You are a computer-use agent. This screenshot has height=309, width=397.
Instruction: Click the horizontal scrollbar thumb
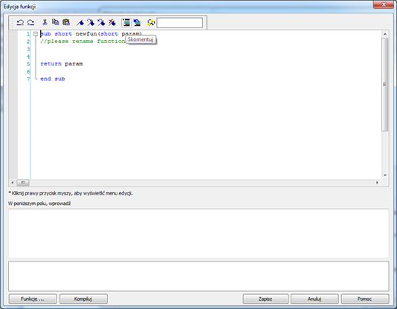(23, 183)
